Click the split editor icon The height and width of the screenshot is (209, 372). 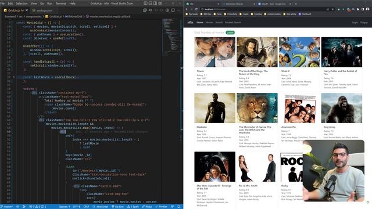173,10
